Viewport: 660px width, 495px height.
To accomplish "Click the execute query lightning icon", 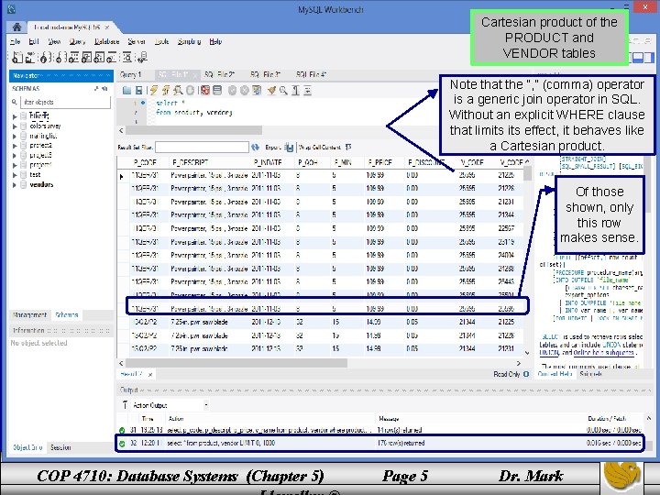I will click(x=154, y=90).
